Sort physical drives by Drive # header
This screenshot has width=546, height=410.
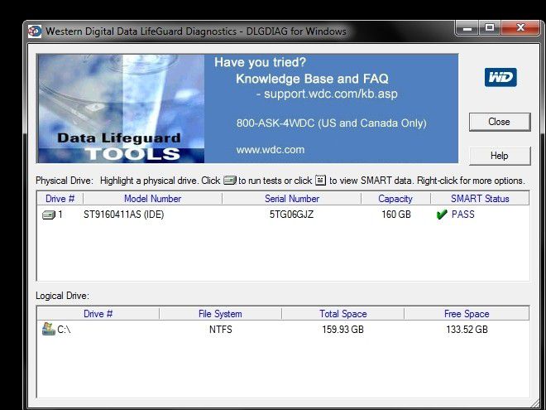[x=60, y=199]
